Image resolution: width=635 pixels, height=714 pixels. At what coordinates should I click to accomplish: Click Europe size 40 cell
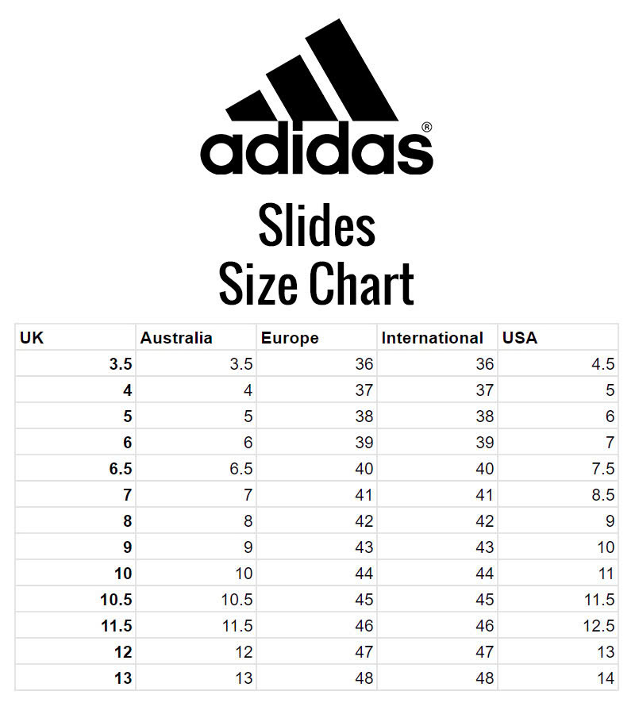317,469
